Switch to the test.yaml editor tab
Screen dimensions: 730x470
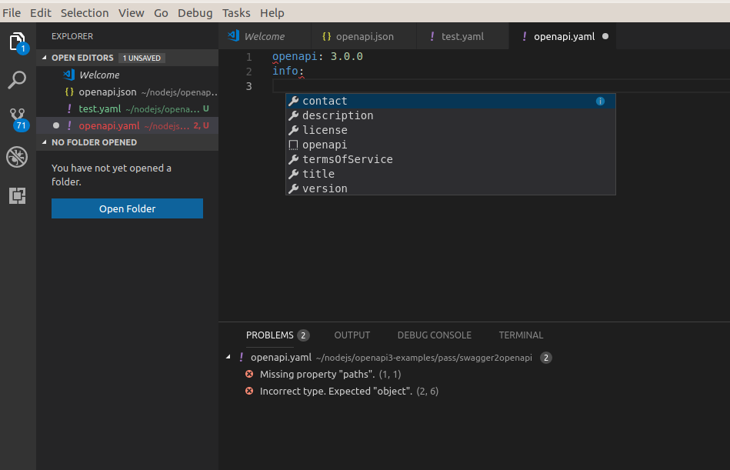tap(463, 36)
